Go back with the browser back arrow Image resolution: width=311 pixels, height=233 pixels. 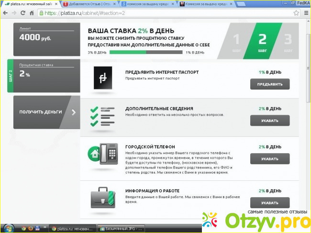(x=6, y=13)
